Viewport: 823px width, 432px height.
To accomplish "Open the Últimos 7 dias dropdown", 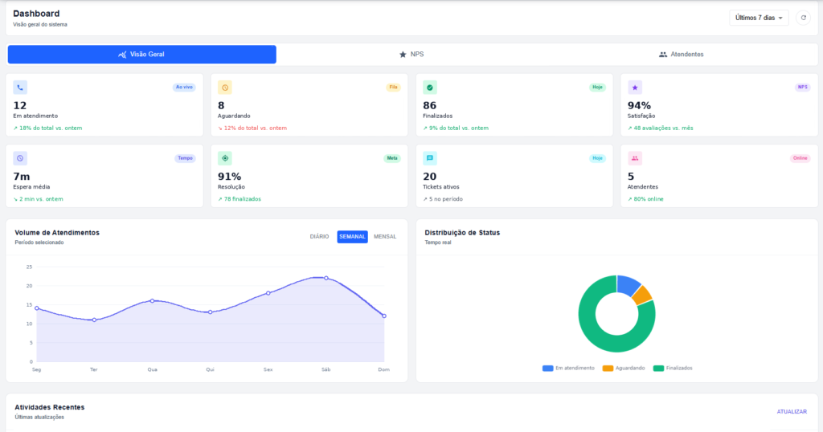I will (x=759, y=18).
